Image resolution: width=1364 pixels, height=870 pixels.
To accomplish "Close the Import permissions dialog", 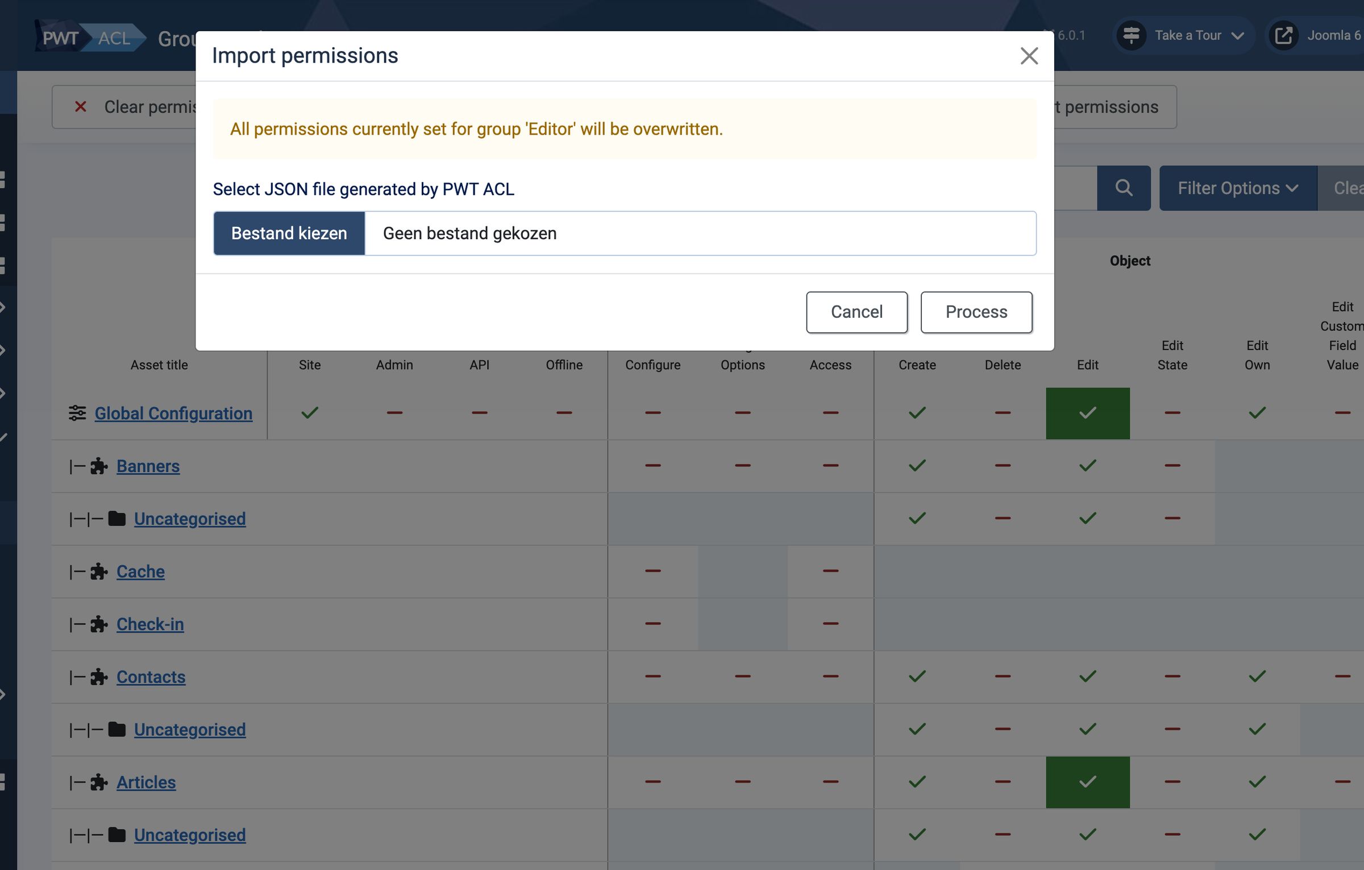I will point(1029,56).
